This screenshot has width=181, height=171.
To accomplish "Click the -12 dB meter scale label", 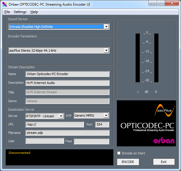I will coord(147,51).
